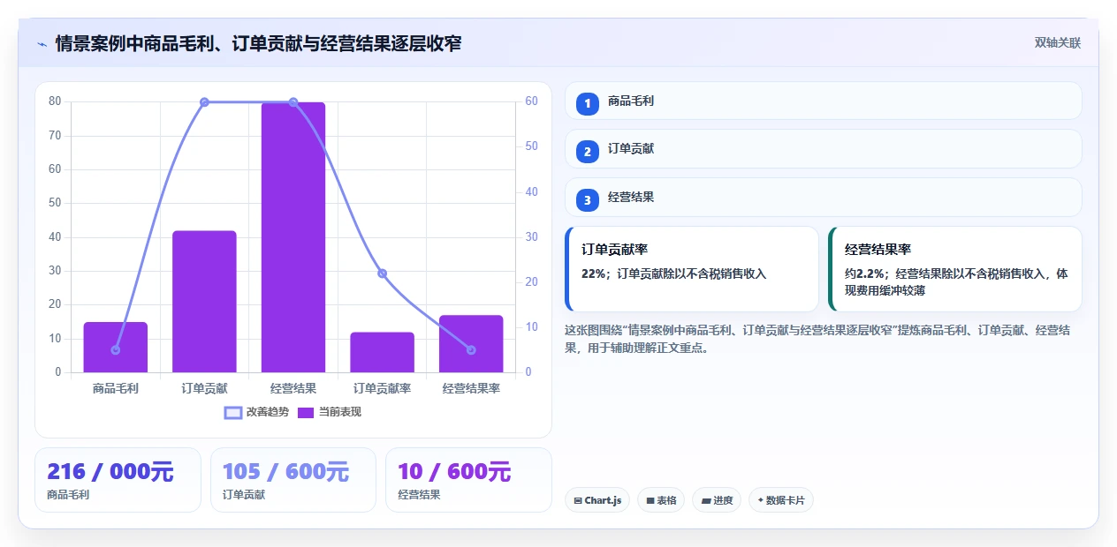The image size is (1117, 547).
Task: Click the 216 / 000元 stat card
Action: pyautogui.click(x=118, y=480)
